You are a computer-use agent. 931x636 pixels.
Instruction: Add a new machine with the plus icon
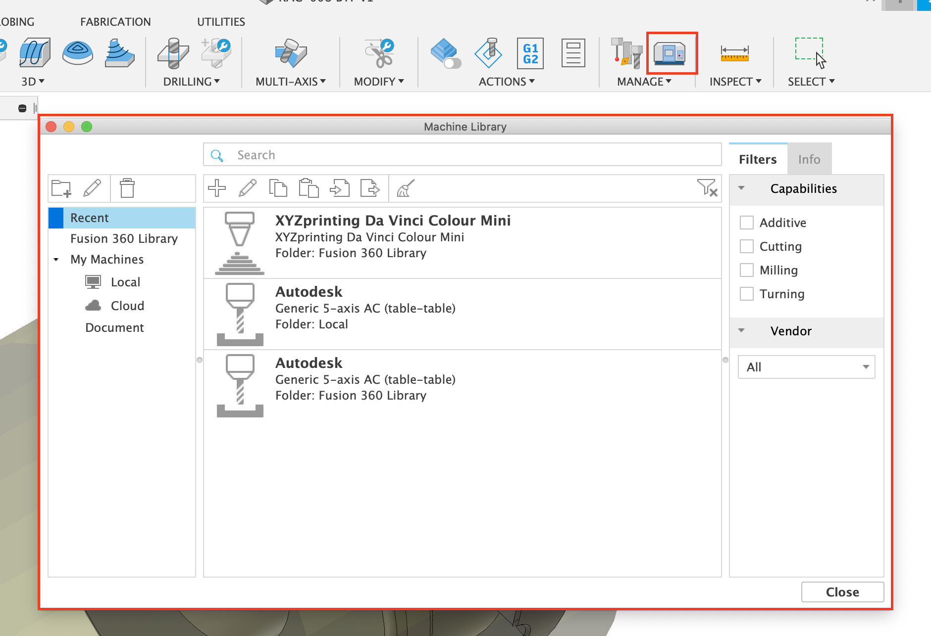point(217,188)
